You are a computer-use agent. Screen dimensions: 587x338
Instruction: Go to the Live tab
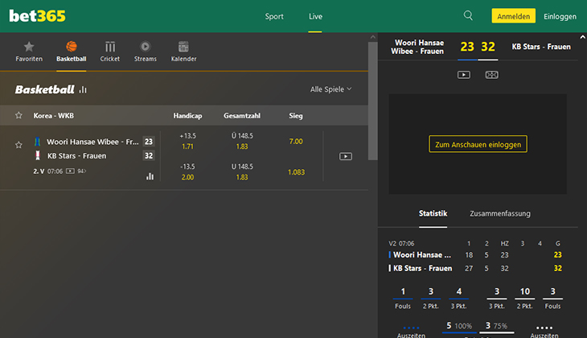[x=315, y=16]
